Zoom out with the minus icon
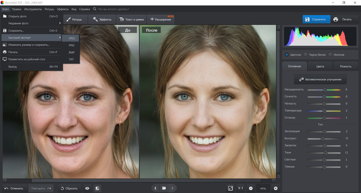361x193 pixels. [251, 188]
